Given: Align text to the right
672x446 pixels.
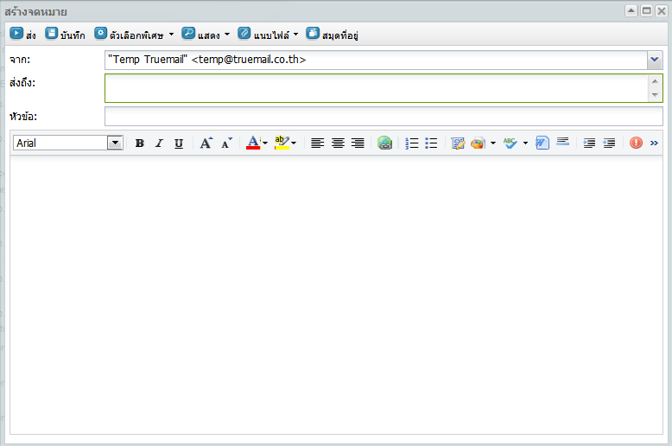Looking at the screenshot, I should point(358,143).
